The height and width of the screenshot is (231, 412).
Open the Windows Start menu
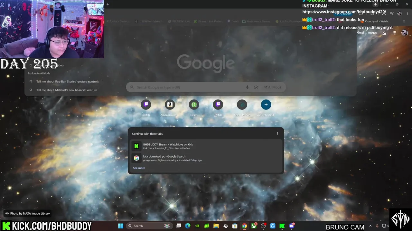(120, 226)
